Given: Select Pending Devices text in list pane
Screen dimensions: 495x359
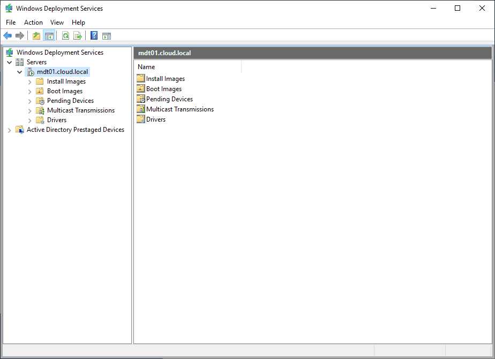Looking at the screenshot, I should tap(169, 99).
